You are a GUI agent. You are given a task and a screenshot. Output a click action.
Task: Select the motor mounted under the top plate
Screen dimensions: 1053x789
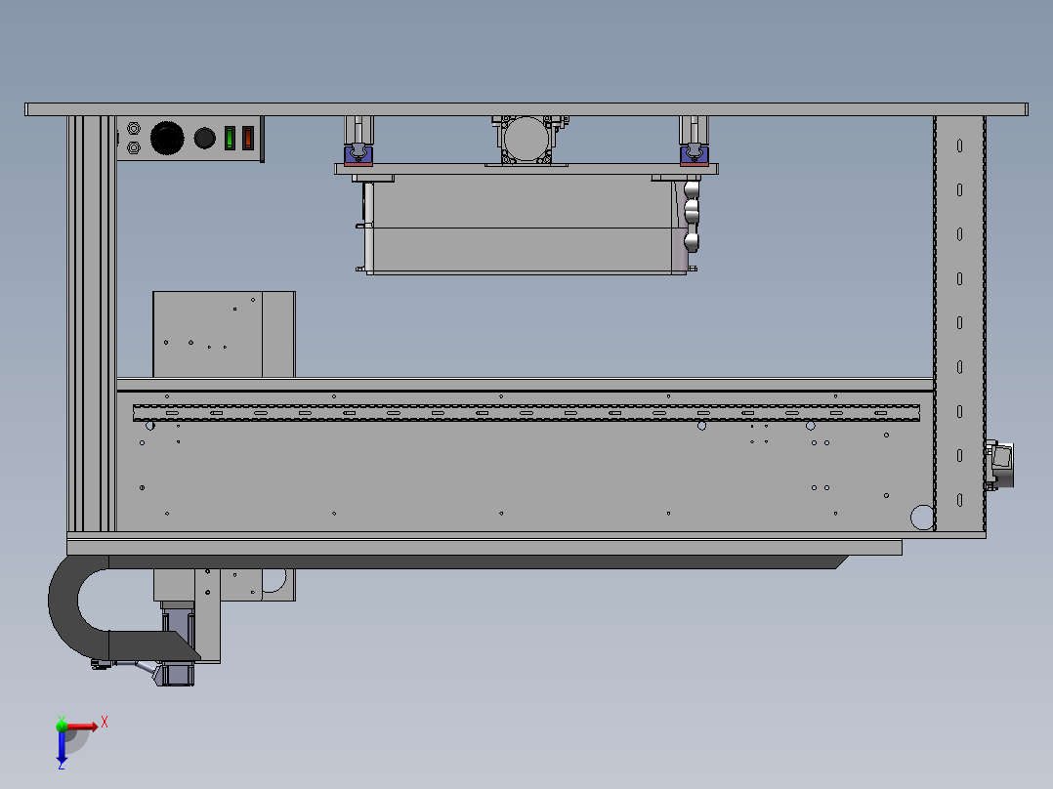pyautogui.click(x=527, y=140)
